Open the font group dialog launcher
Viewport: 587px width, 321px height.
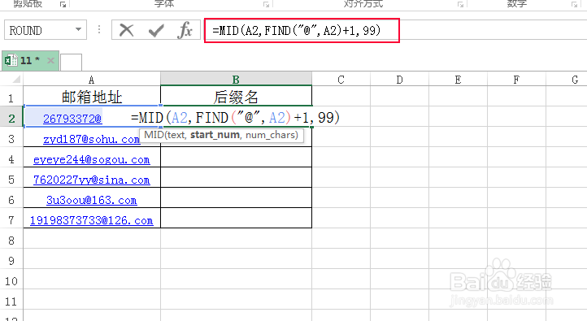pos(266,5)
